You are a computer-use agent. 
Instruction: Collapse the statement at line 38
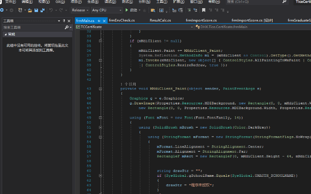(100, 60)
